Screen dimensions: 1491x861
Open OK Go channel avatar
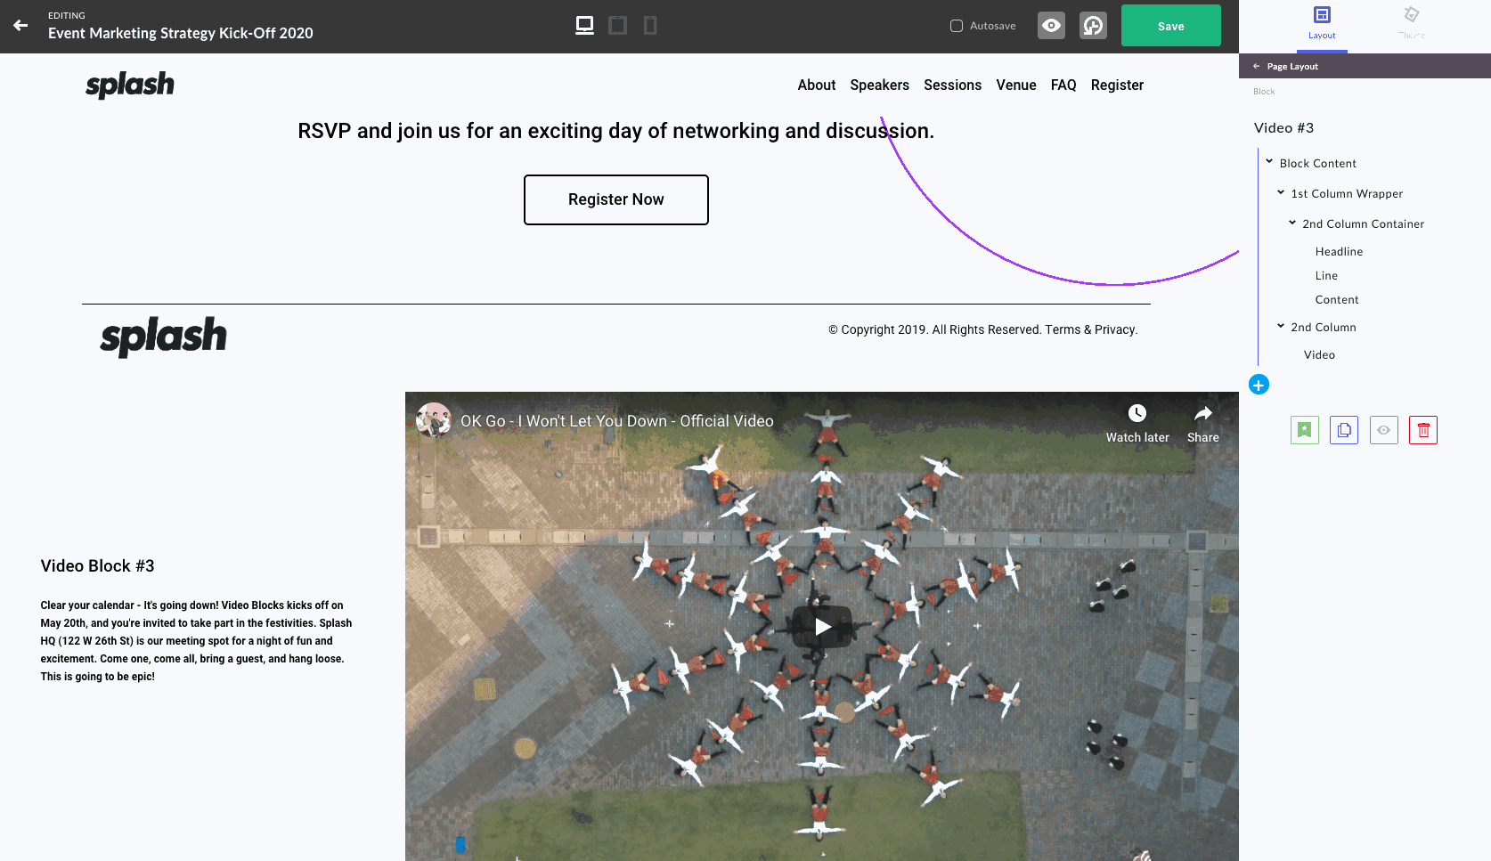click(434, 420)
